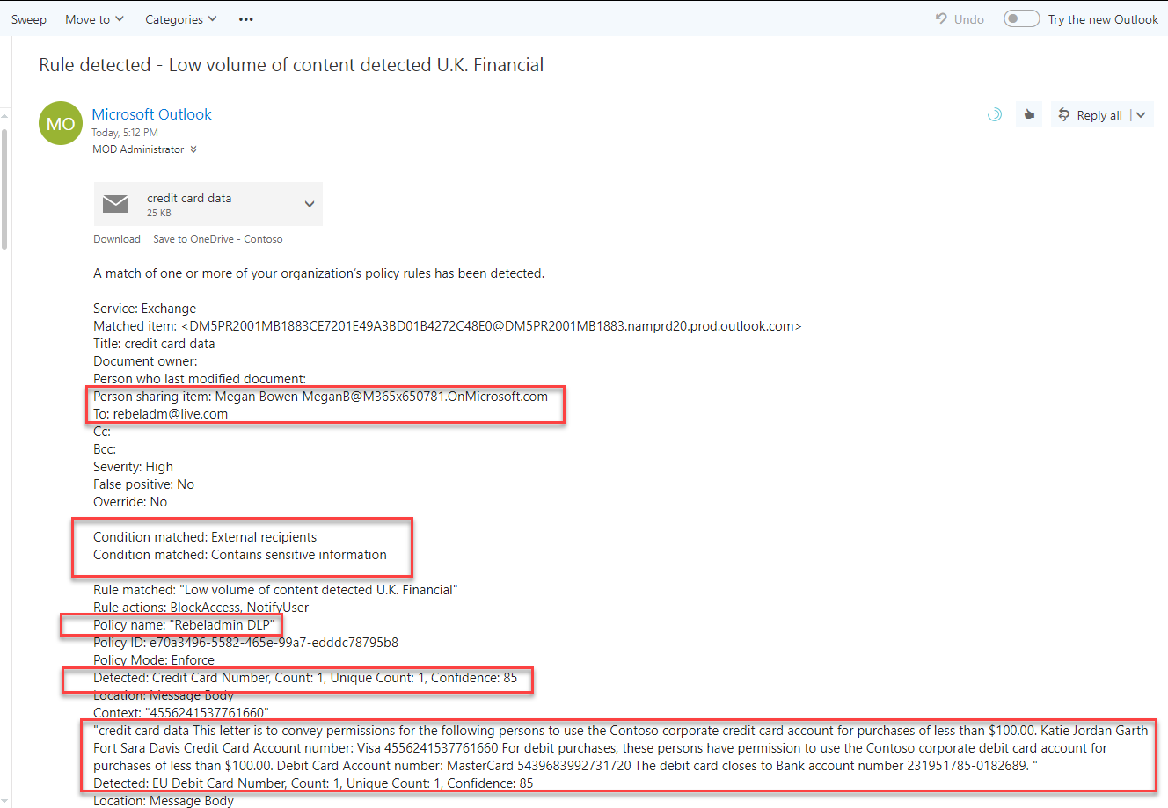
Task: Click the 'Today, 5:12 PM' timestamp
Action: pos(125,133)
